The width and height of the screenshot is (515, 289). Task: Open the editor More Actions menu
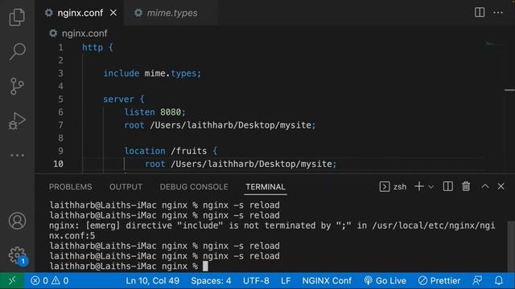[x=498, y=13]
